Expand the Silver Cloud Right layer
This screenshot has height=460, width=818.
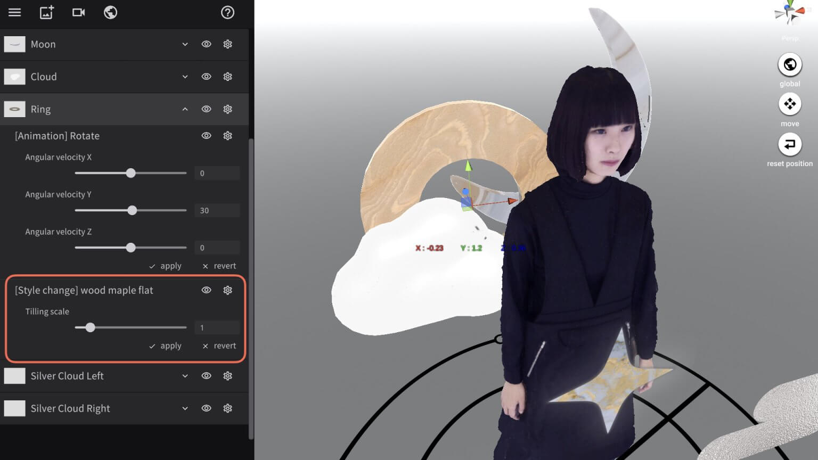[185, 408]
